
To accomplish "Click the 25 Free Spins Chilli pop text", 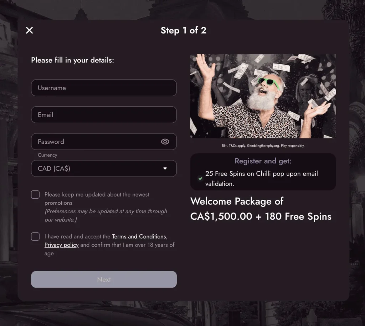I will pos(261,178).
